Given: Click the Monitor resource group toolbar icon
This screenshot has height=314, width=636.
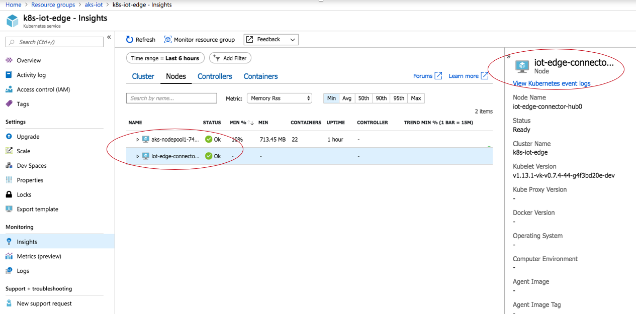Looking at the screenshot, I should click(200, 39).
